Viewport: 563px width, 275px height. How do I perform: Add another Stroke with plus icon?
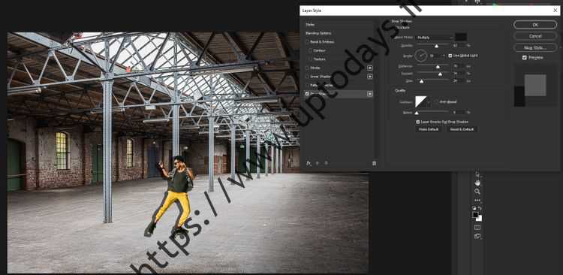pos(370,68)
